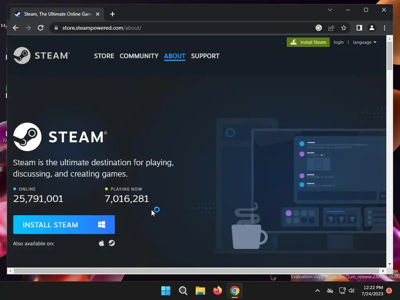
Task: Show hidden system tray icons
Action: point(318,291)
